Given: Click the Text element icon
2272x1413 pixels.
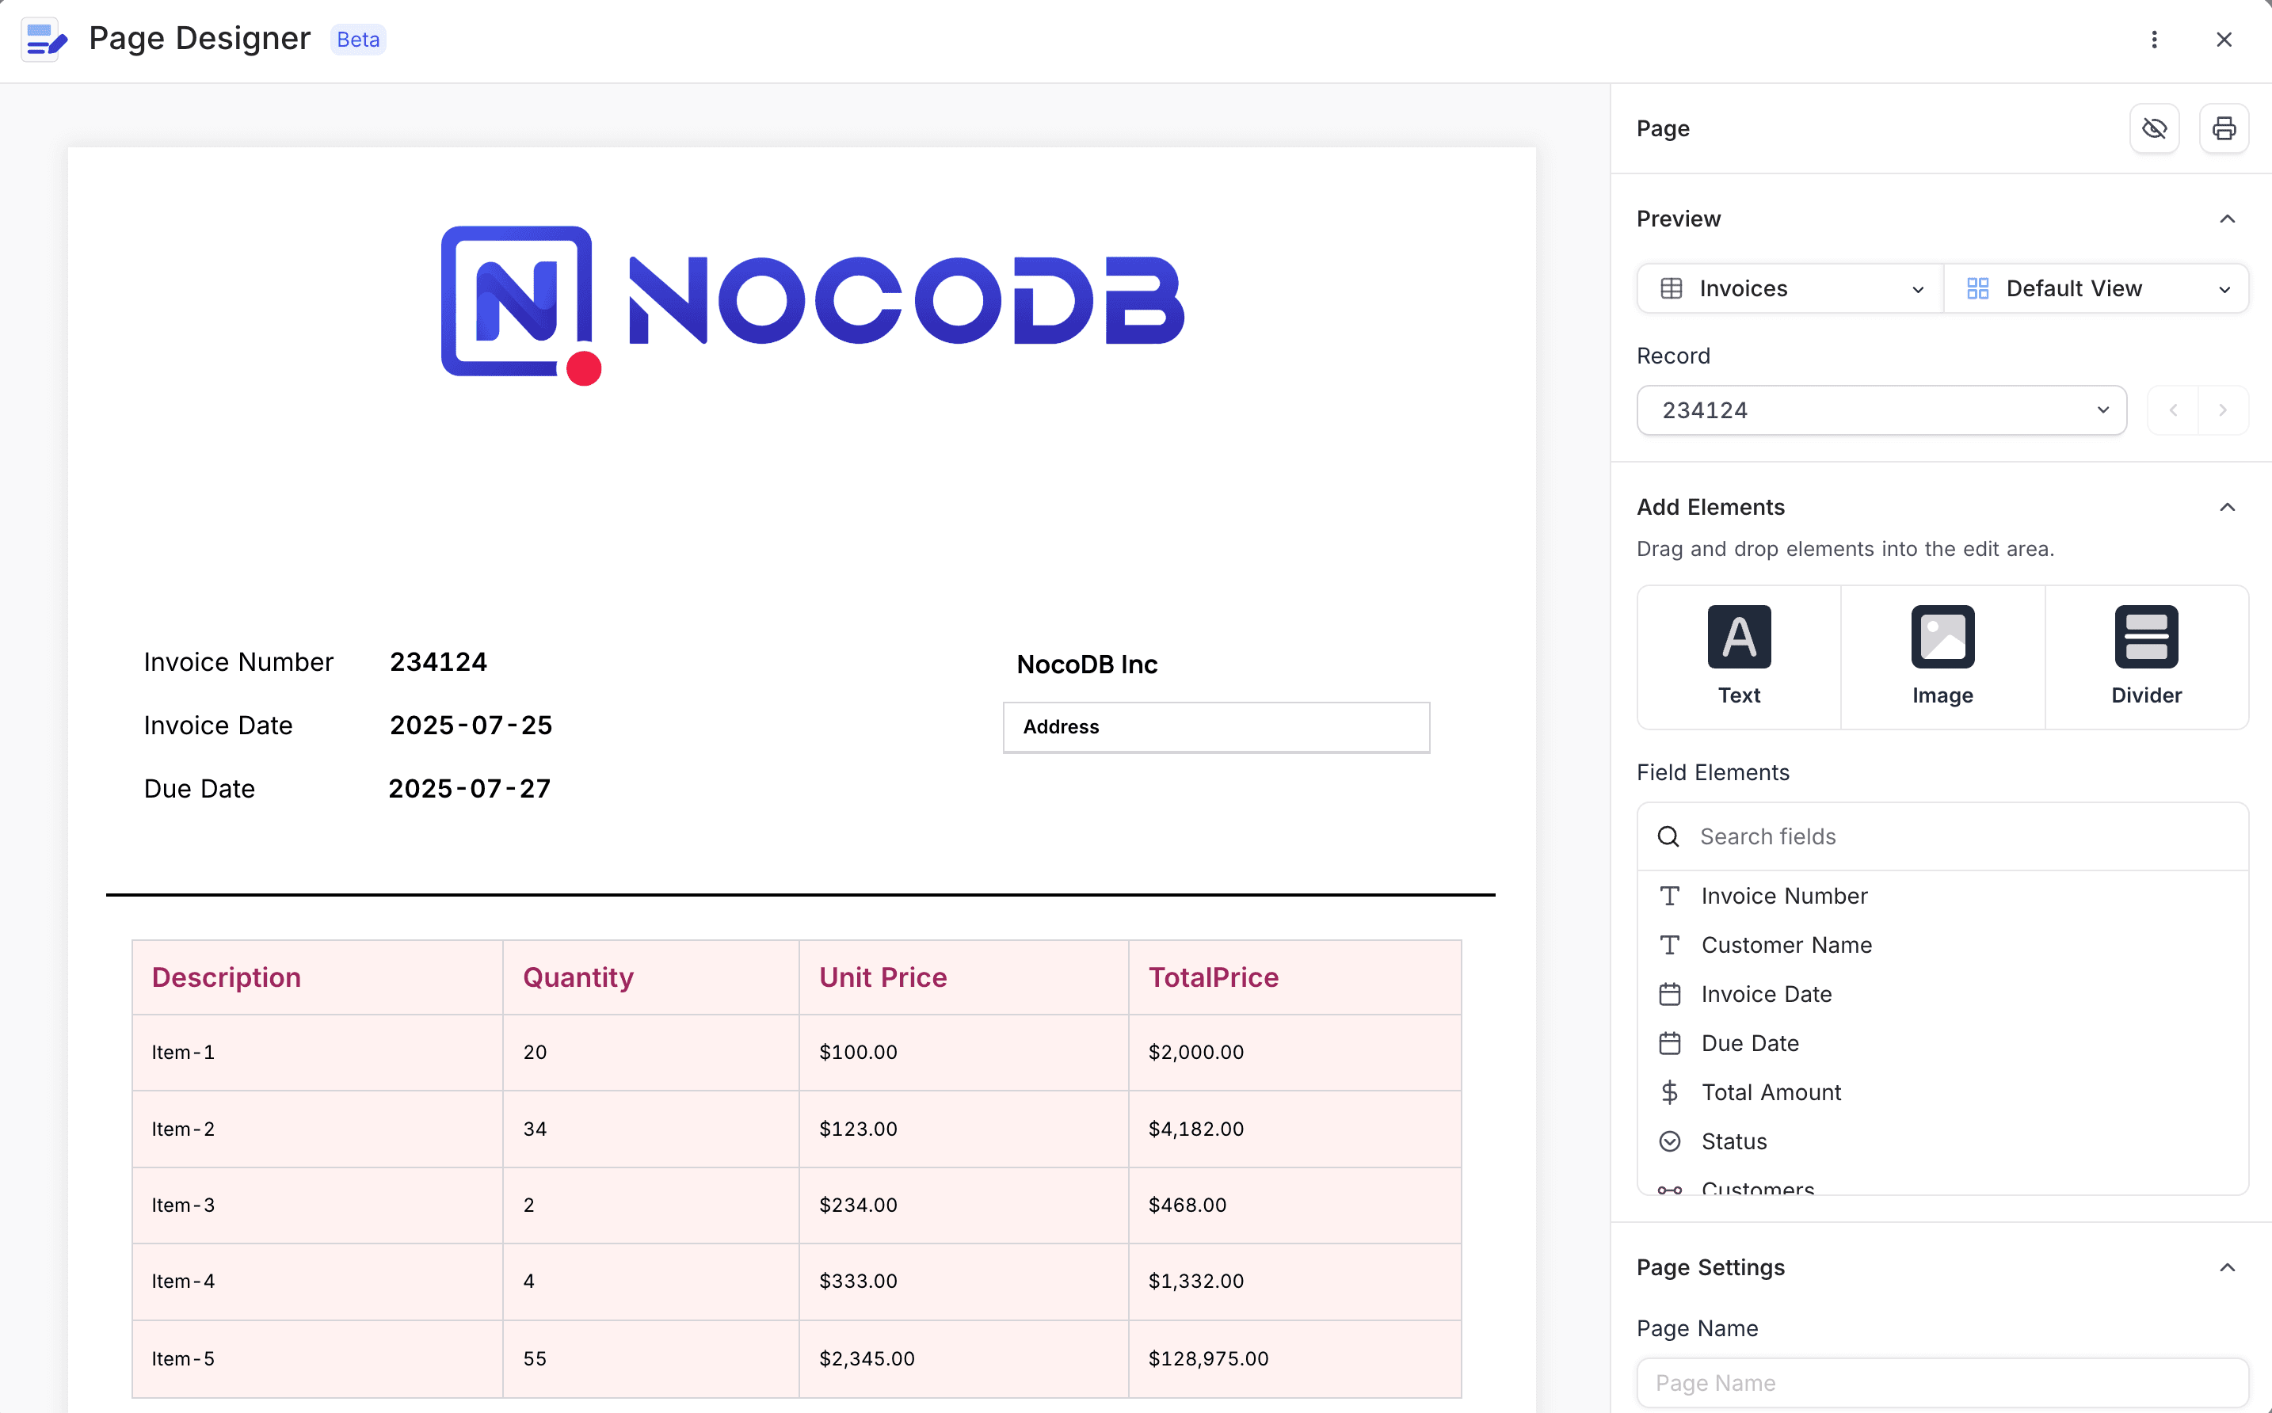Looking at the screenshot, I should pos(1738,637).
